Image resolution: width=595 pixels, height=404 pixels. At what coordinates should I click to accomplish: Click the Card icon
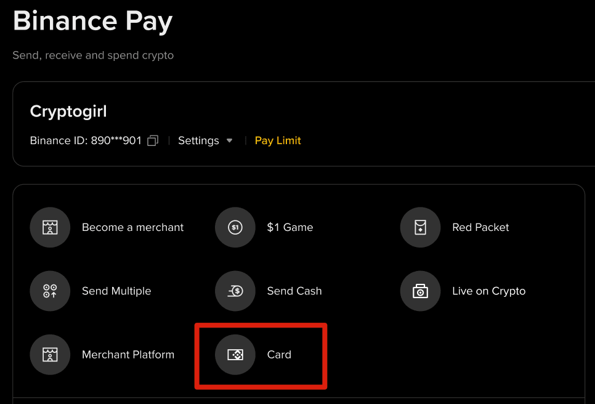(235, 355)
